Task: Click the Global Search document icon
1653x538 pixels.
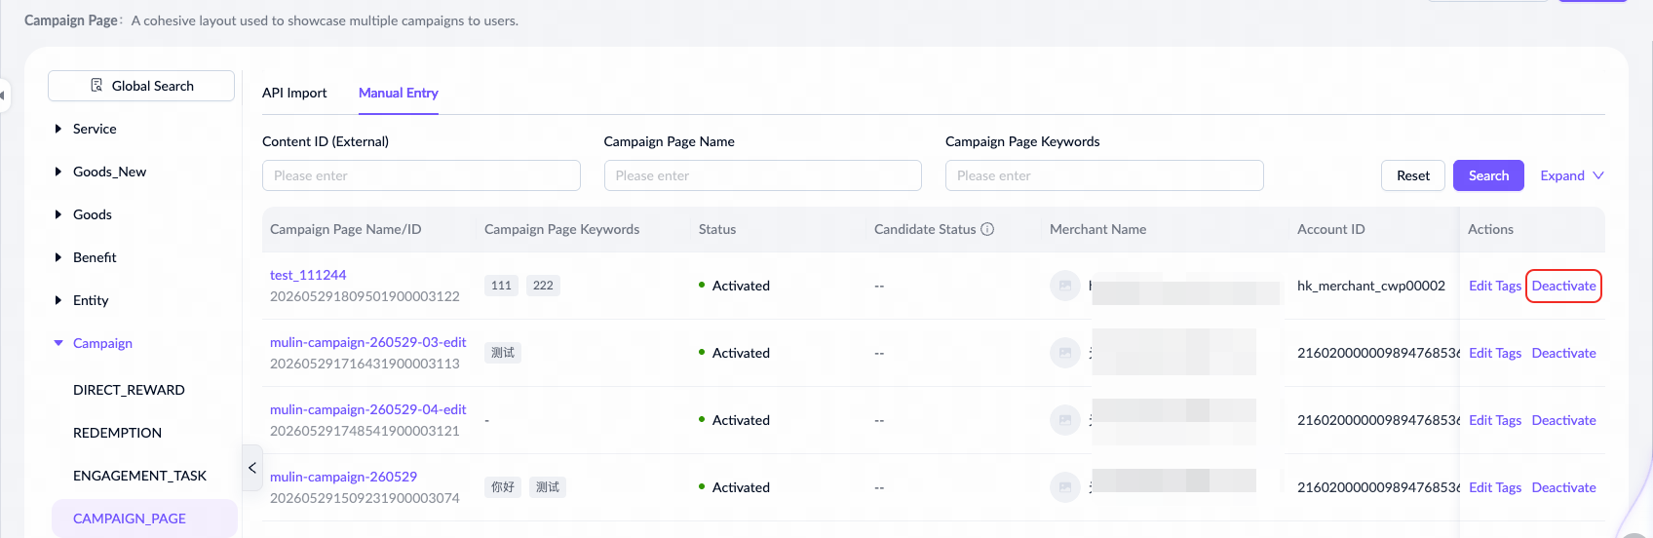Action: point(96,86)
